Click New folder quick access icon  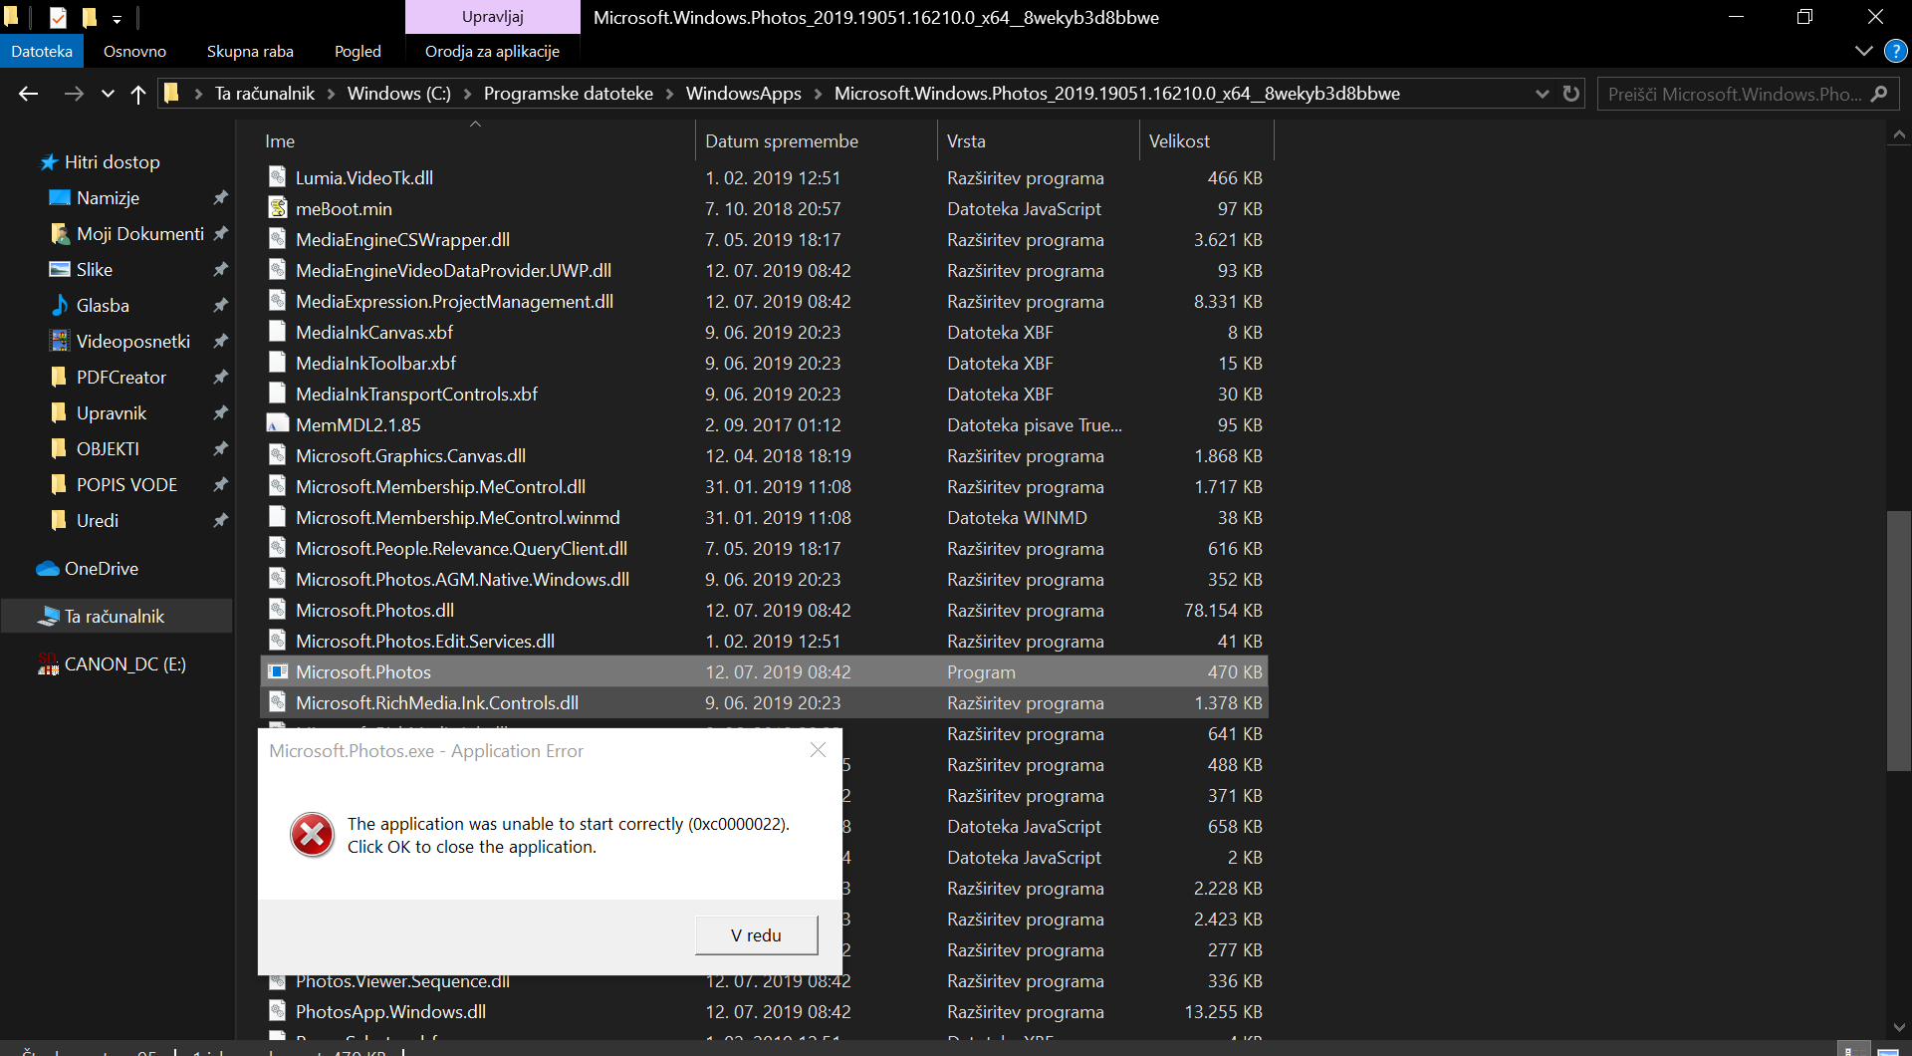click(x=89, y=17)
